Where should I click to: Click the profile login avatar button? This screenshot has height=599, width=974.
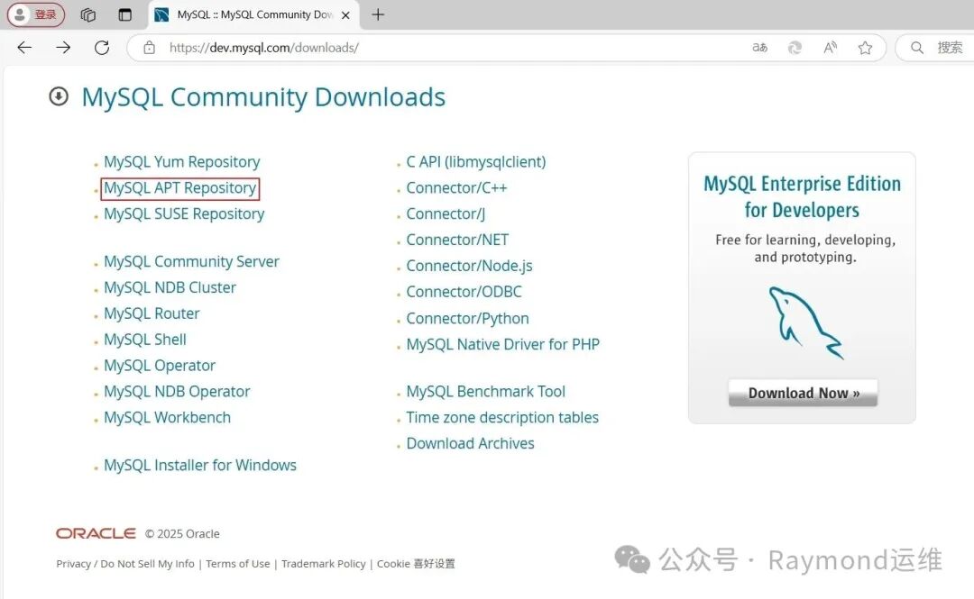tap(36, 14)
